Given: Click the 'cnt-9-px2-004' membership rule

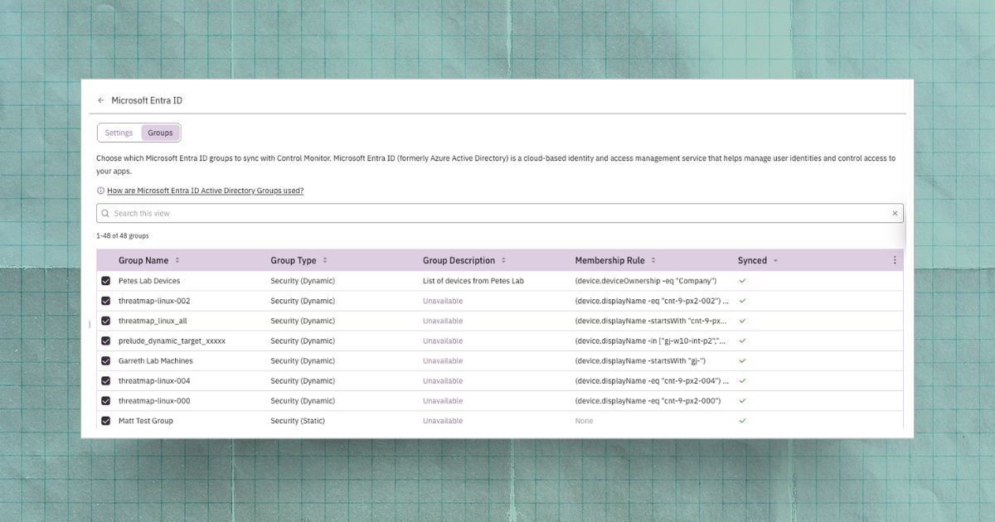Looking at the screenshot, I should (x=652, y=380).
